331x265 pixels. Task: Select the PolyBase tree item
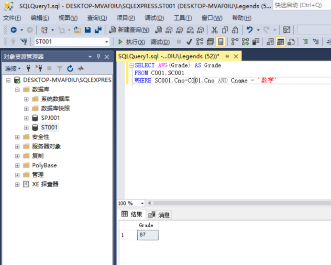coord(44,165)
